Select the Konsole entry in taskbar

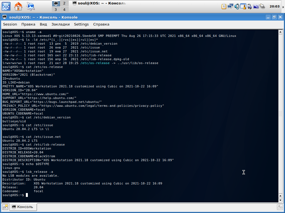click(99, 3)
